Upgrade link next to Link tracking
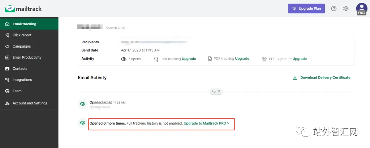This screenshot has height=148, width=370. (189, 59)
